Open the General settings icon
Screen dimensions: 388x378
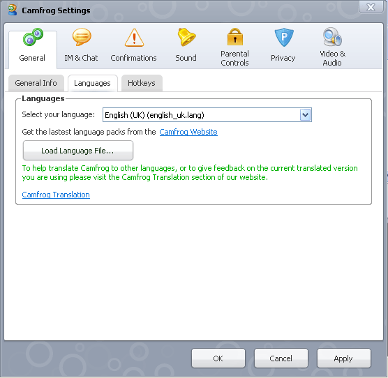33,37
